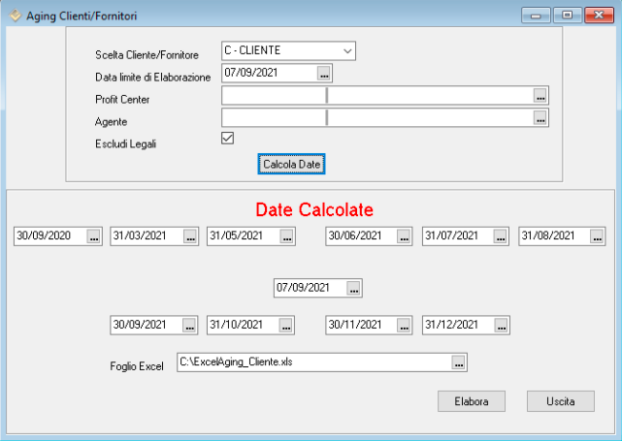
Task: Click the Foglio Excel path field
Action: [312, 362]
